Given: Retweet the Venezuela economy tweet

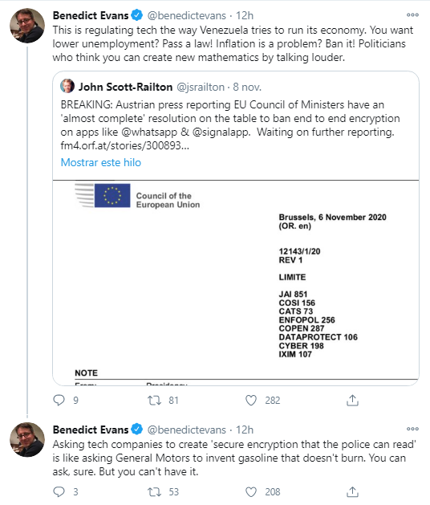Looking at the screenshot, I should [x=154, y=401].
